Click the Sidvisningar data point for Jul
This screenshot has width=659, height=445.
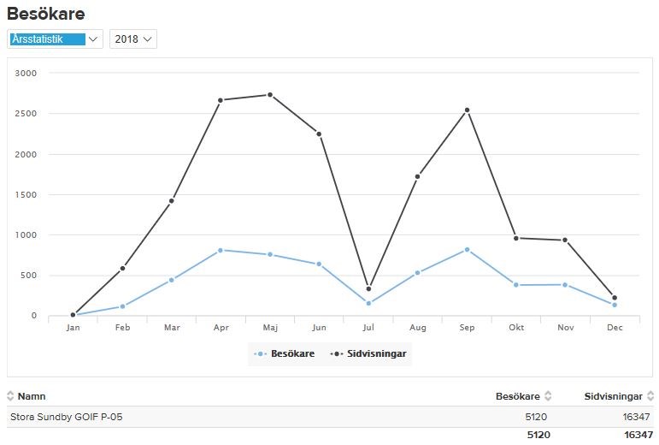(368, 288)
